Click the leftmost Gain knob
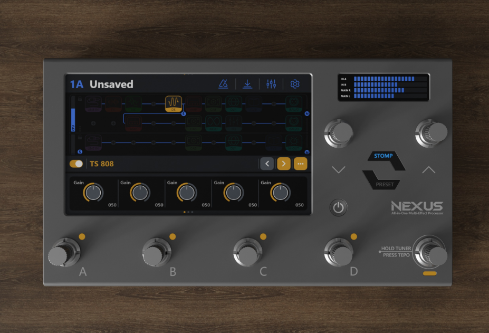The width and height of the screenshot is (489, 333). pos(93,192)
